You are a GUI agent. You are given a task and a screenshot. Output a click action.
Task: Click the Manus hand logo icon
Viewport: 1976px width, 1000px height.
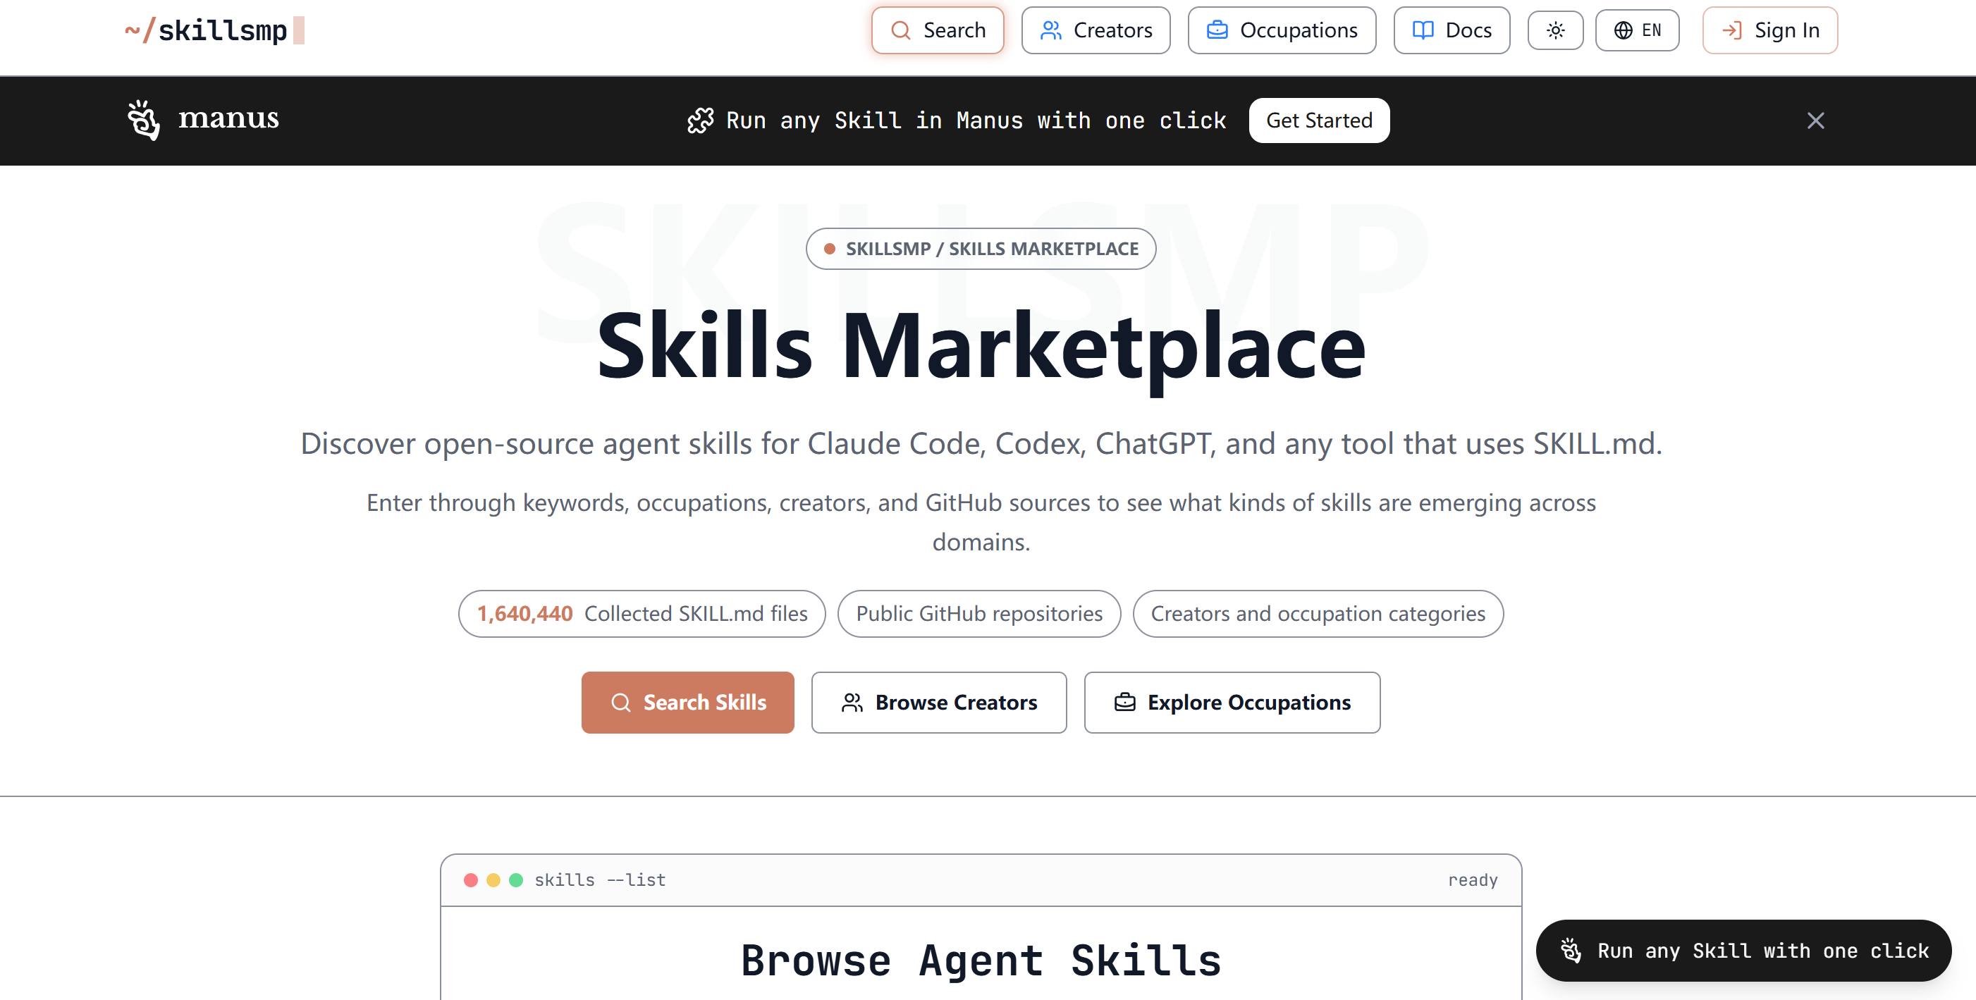pos(143,120)
